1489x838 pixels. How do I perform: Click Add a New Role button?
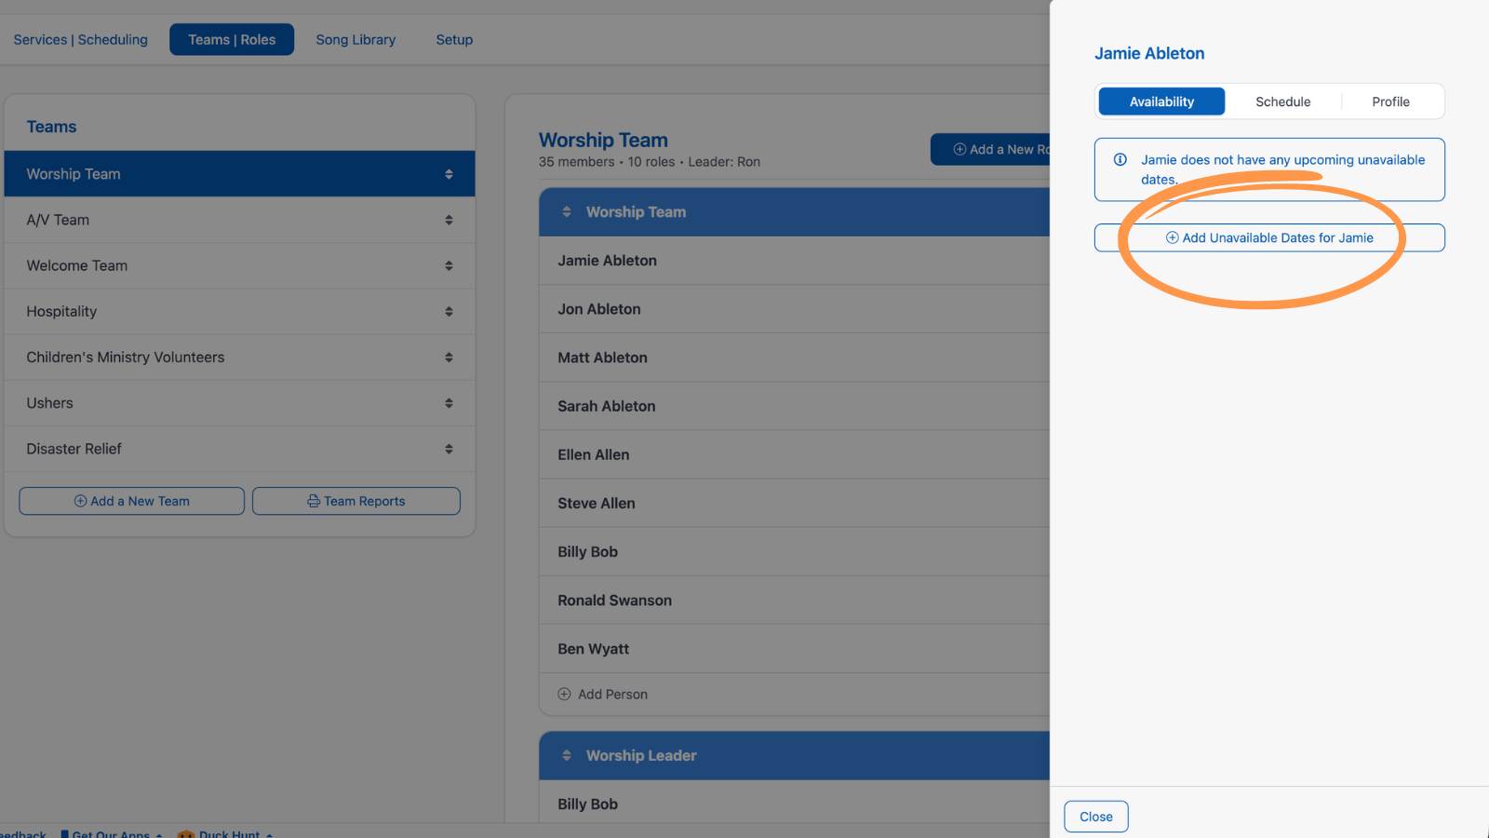pos(990,149)
